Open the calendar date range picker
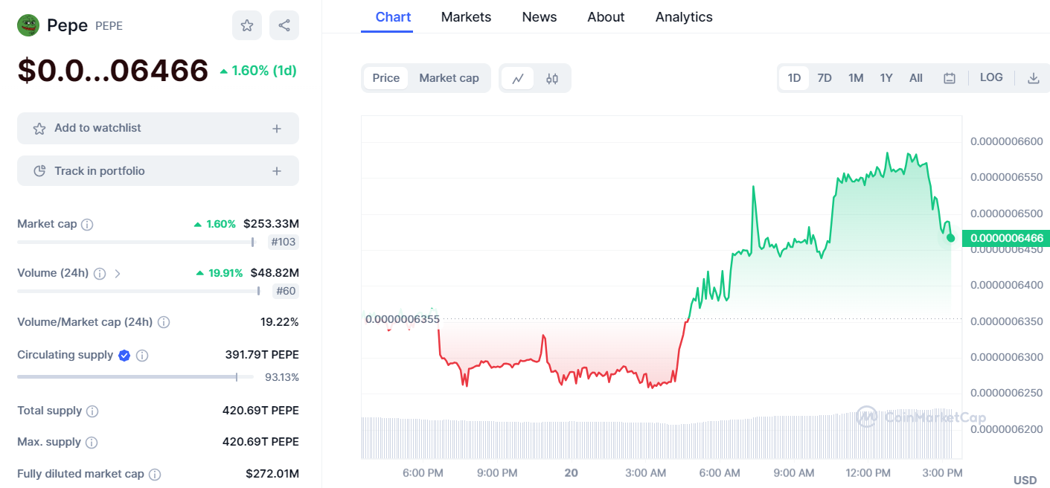1050x488 pixels. (949, 77)
